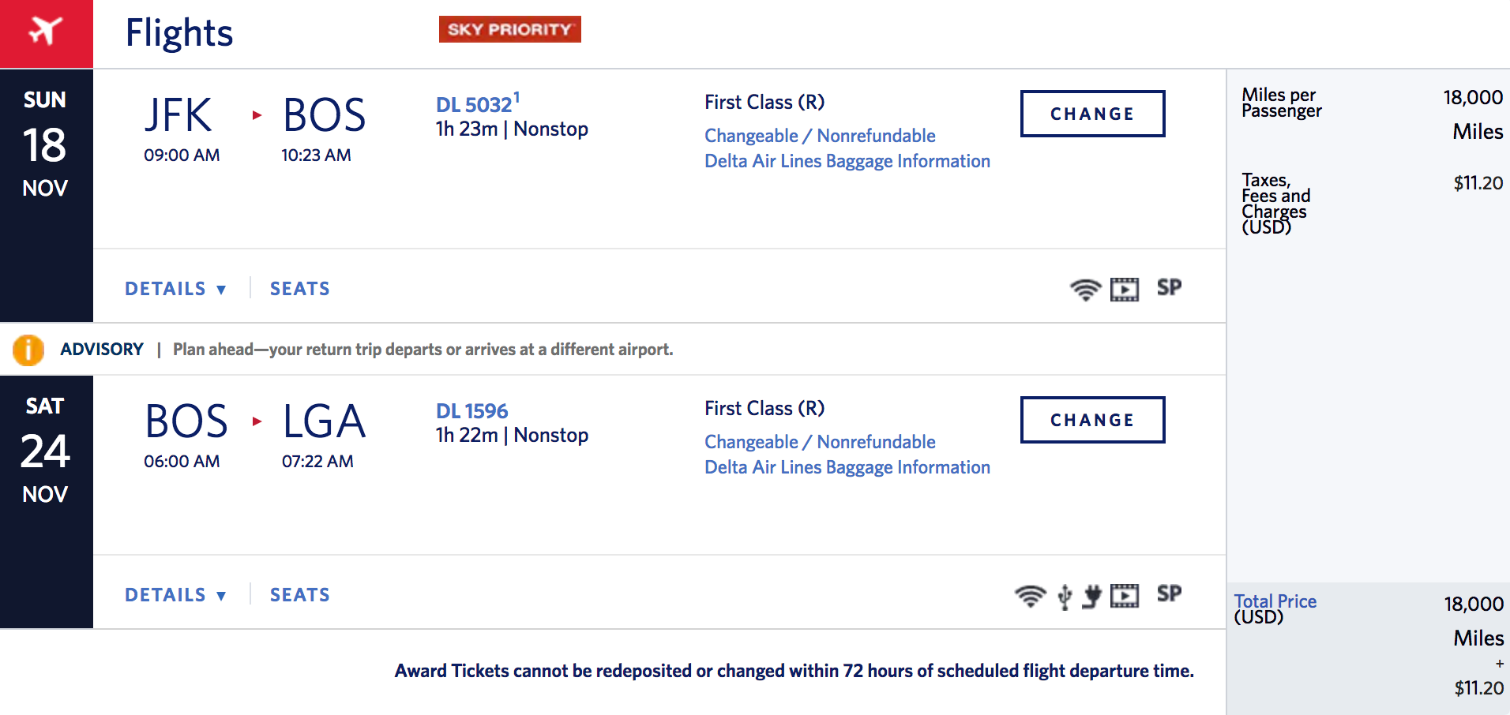Viewport: 1510px width, 715px height.
Task: Click Wi-Fi icon on JFK to BOS flight
Action: (x=1085, y=290)
